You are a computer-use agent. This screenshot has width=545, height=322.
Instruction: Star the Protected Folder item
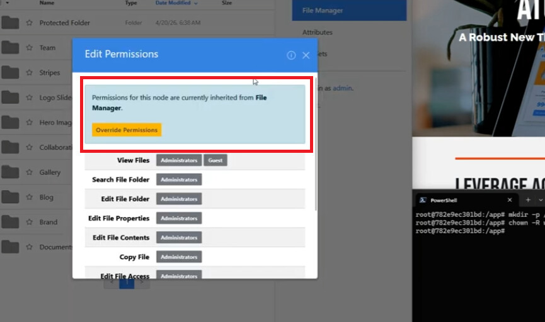point(29,23)
